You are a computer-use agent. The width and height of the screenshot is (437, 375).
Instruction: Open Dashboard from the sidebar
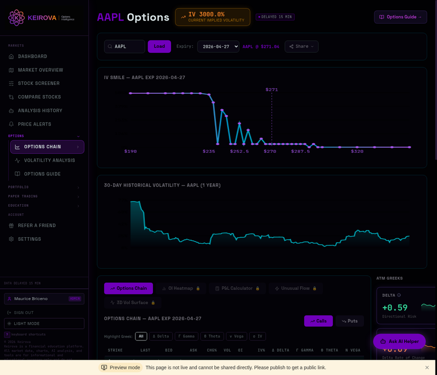pyautogui.click(x=32, y=57)
